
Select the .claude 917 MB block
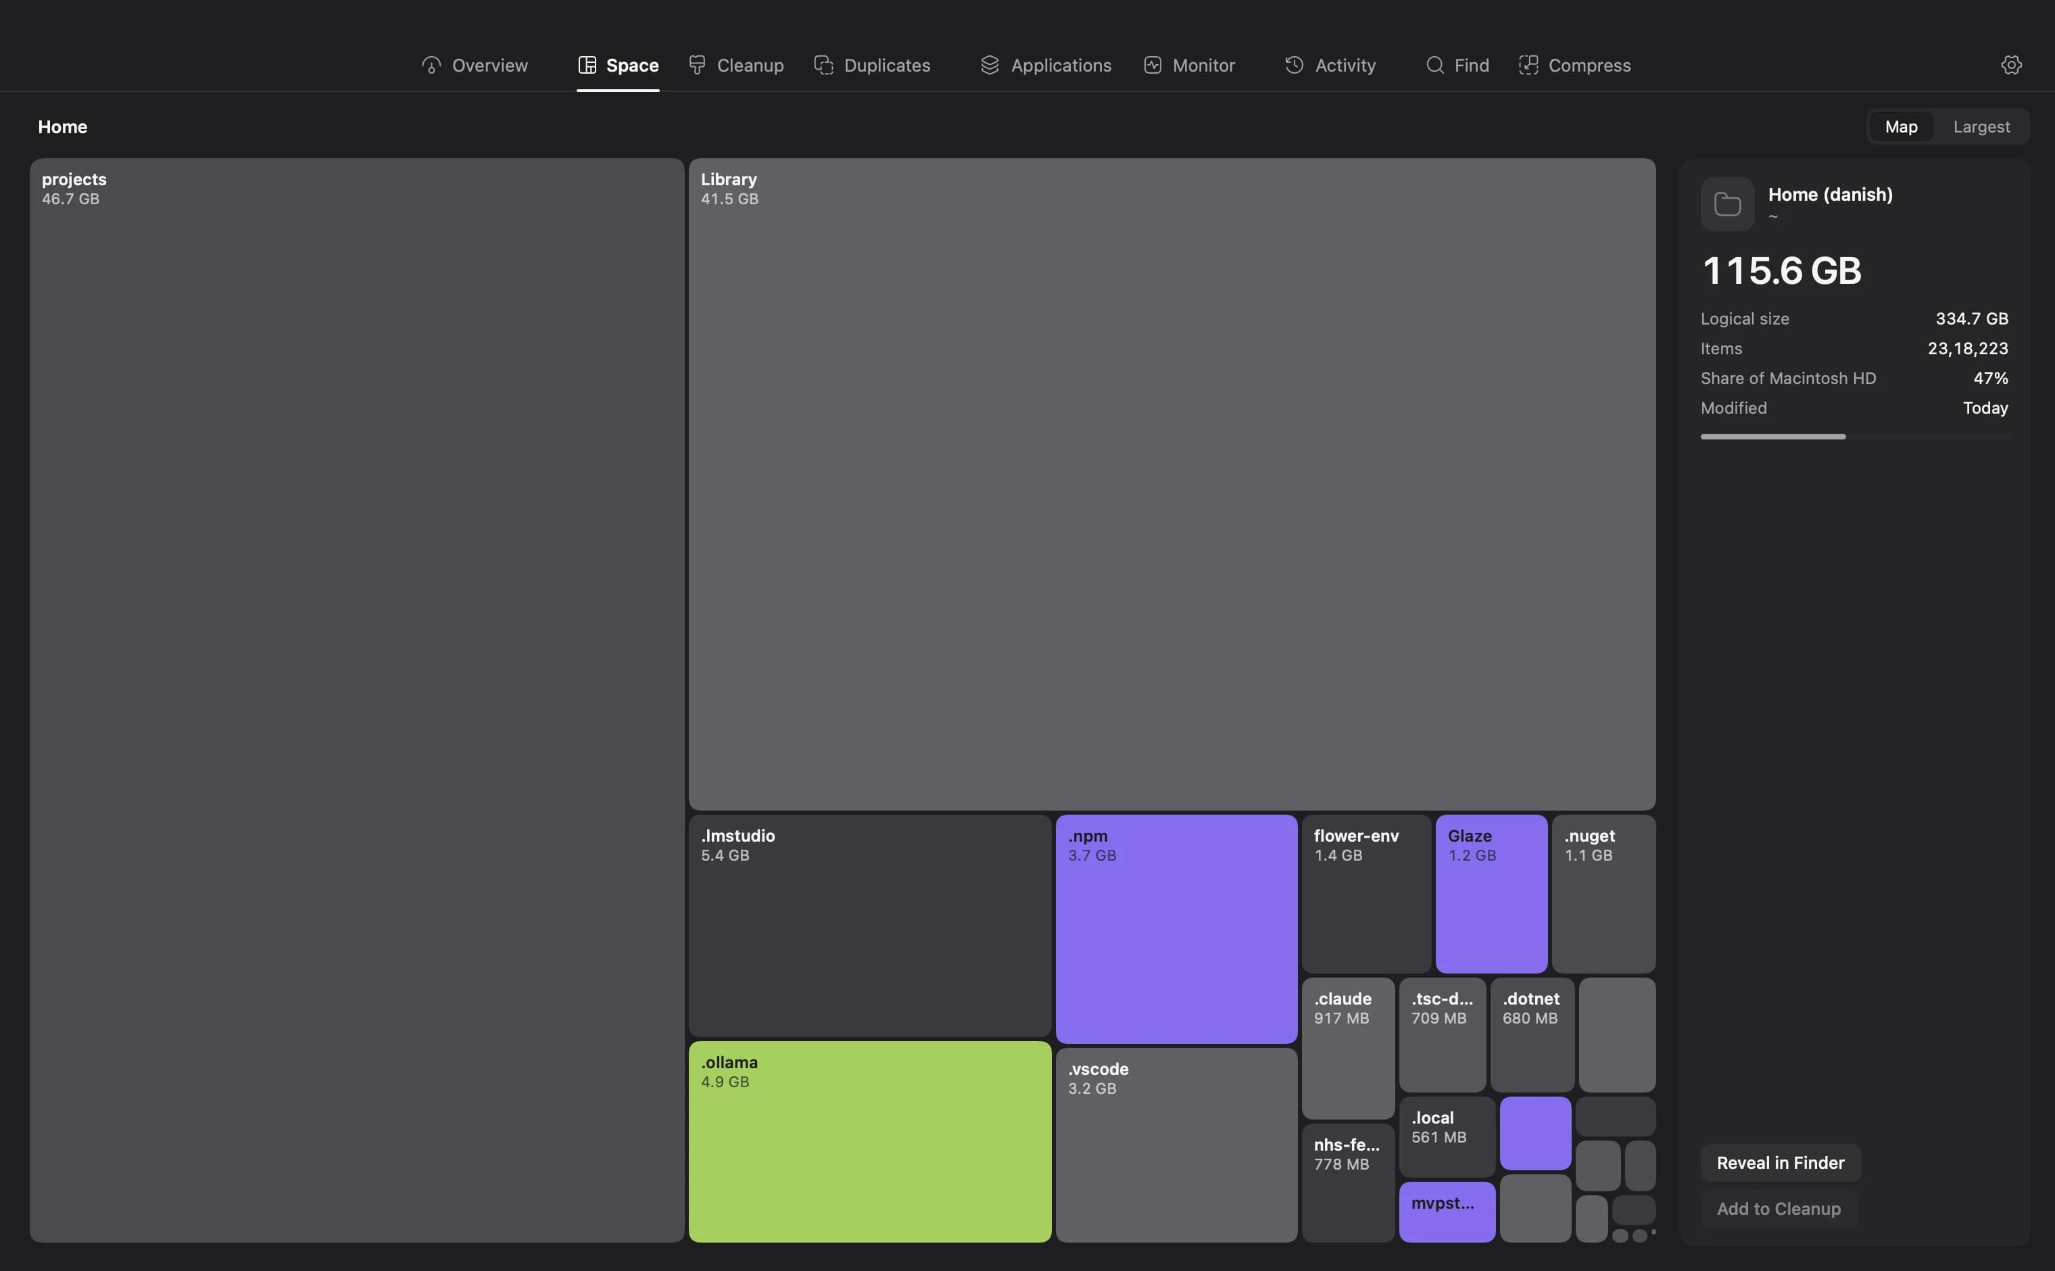coord(1348,1049)
